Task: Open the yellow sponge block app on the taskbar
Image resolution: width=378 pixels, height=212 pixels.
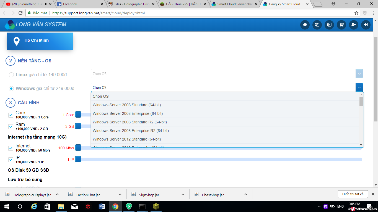Action: pyautogui.click(x=156, y=206)
